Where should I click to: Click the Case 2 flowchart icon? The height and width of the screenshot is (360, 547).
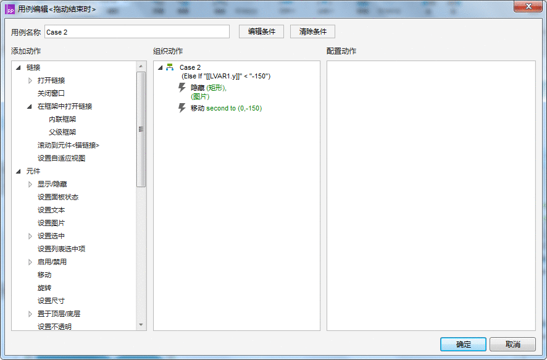point(170,67)
